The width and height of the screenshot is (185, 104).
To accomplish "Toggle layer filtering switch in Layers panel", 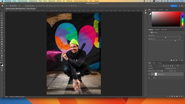I will pyautogui.click(x=178, y=66).
